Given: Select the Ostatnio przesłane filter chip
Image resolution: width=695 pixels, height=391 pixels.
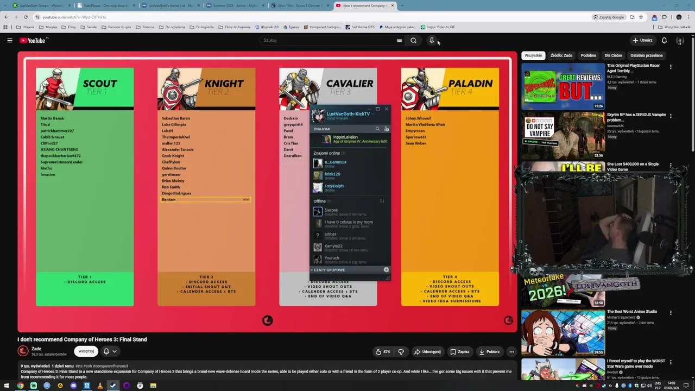Looking at the screenshot, I should pos(646,55).
